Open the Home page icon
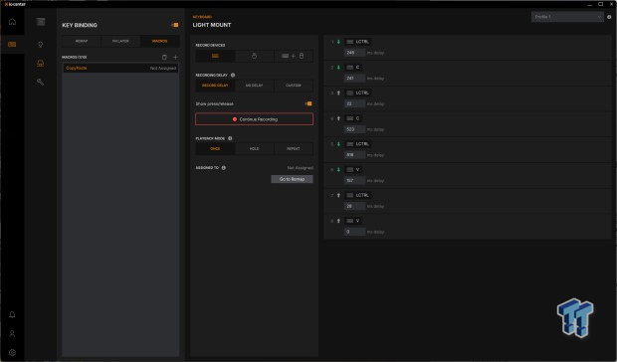Screen dimensions: 617x362 click(x=12, y=21)
